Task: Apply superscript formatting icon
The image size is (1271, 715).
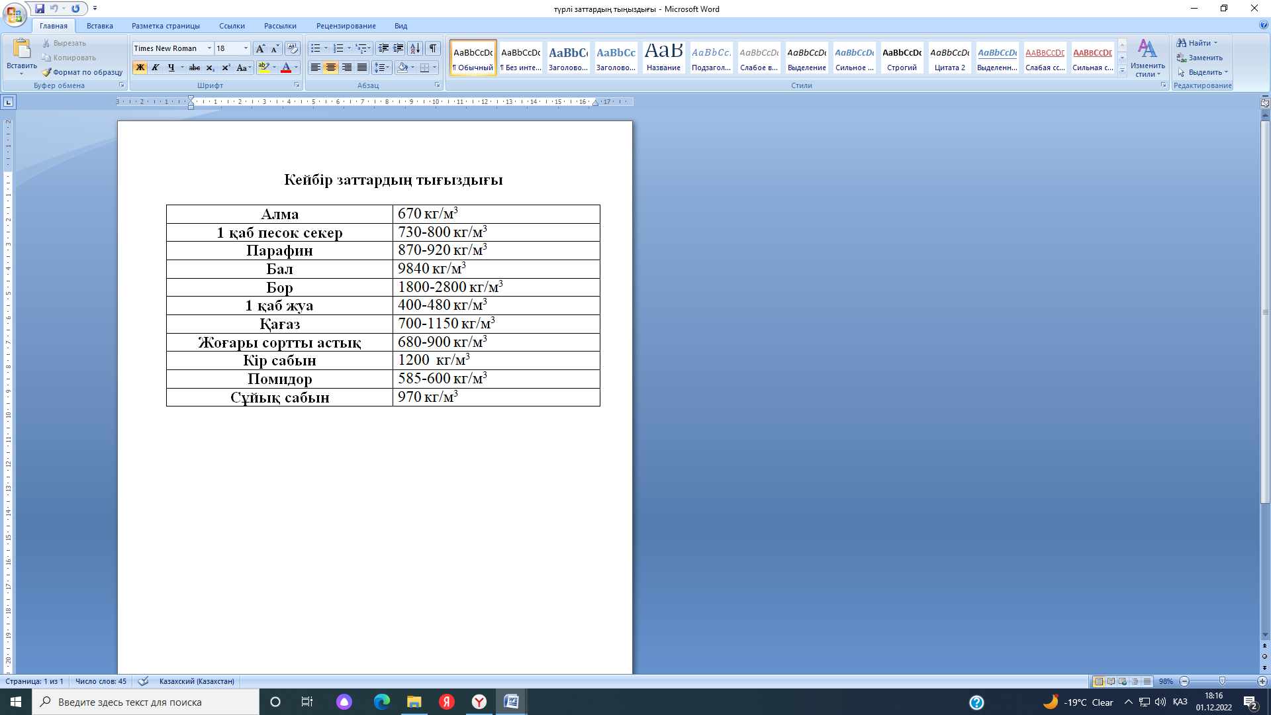Action: (x=226, y=68)
